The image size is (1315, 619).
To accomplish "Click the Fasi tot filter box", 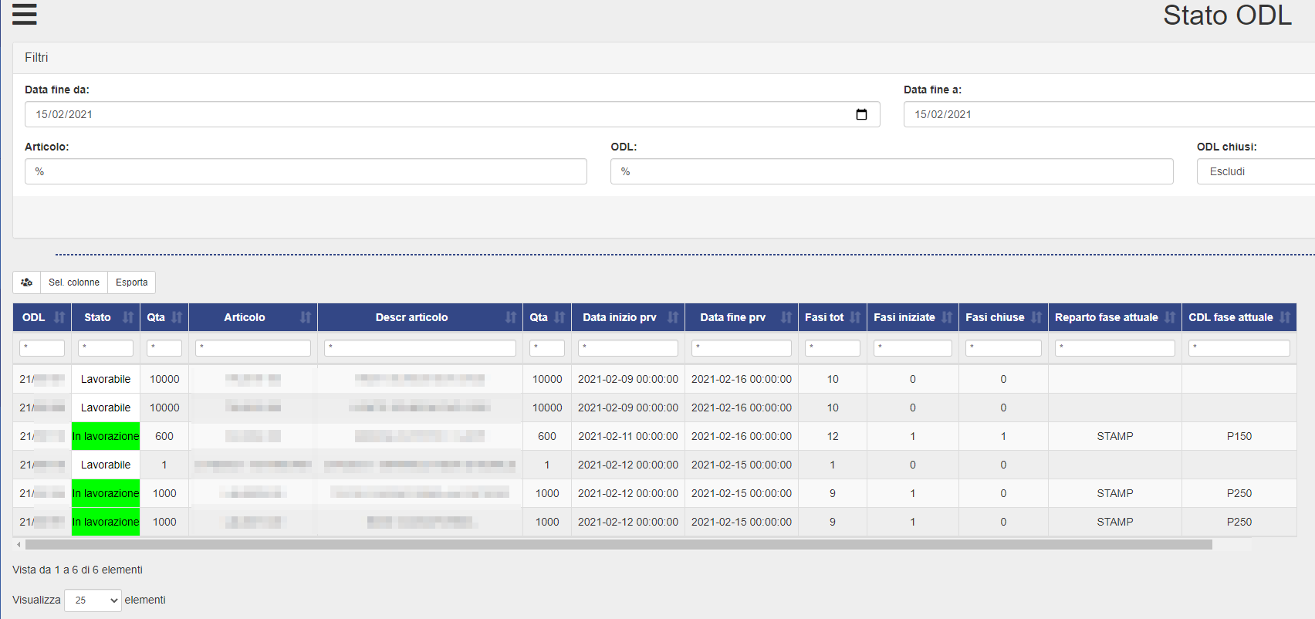I will (x=833, y=348).
